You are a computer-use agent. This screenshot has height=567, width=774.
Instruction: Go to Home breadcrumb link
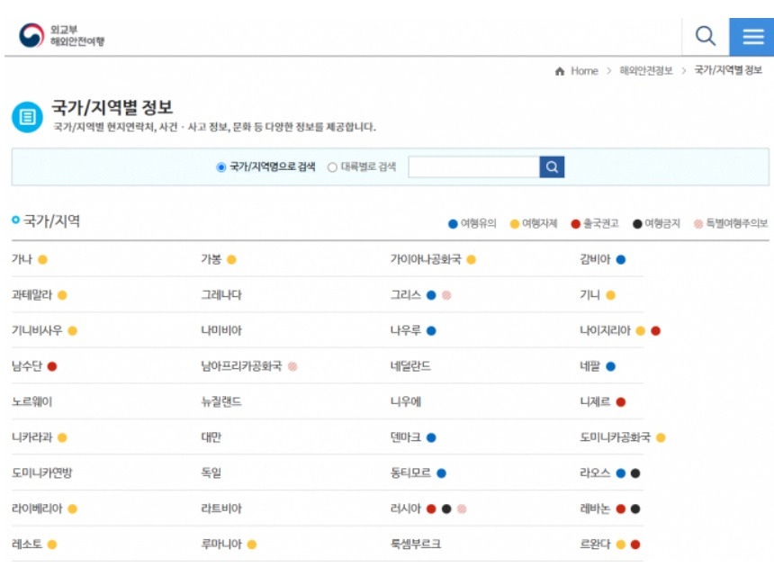(x=584, y=71)
